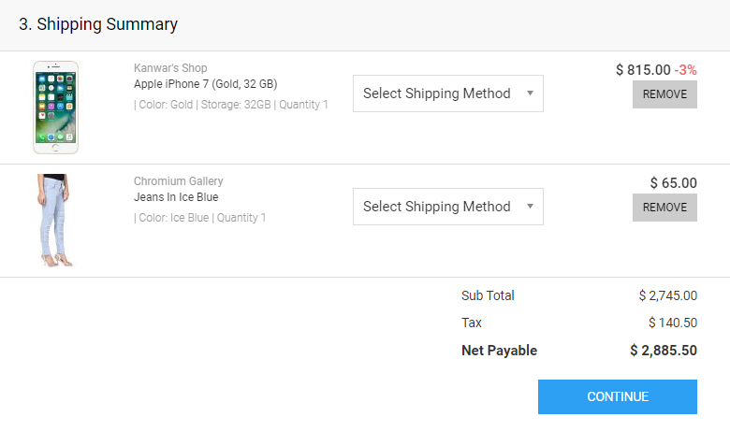
Task: Click the Sub Total amount $ 2,745.00
Action: [x=667, y=295]
